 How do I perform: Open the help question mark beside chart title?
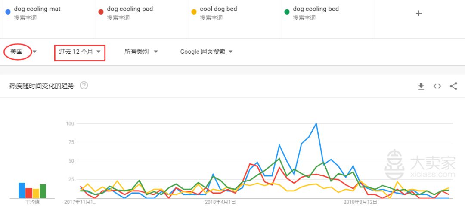(x=84, y=86)
